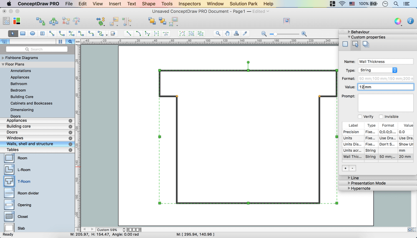417x238 pixels.
Task: Close the Tables library
Action: [70, 150]
